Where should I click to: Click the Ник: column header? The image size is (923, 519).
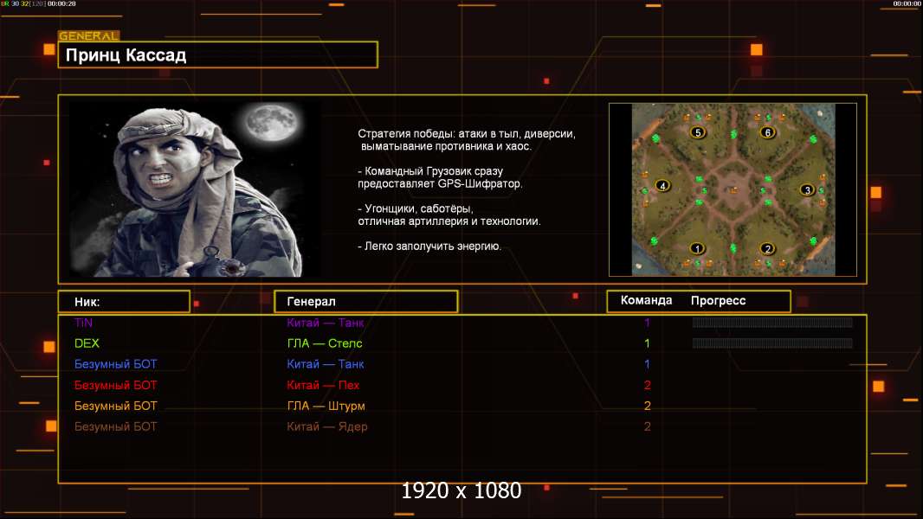(x=124, y=302)
